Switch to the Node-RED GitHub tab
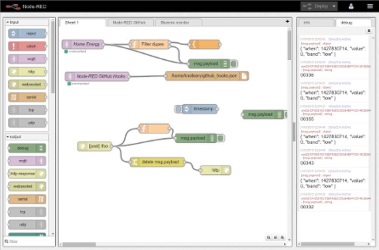The height and width of the screenshot is (250, 379). click(x=130, y=23)
